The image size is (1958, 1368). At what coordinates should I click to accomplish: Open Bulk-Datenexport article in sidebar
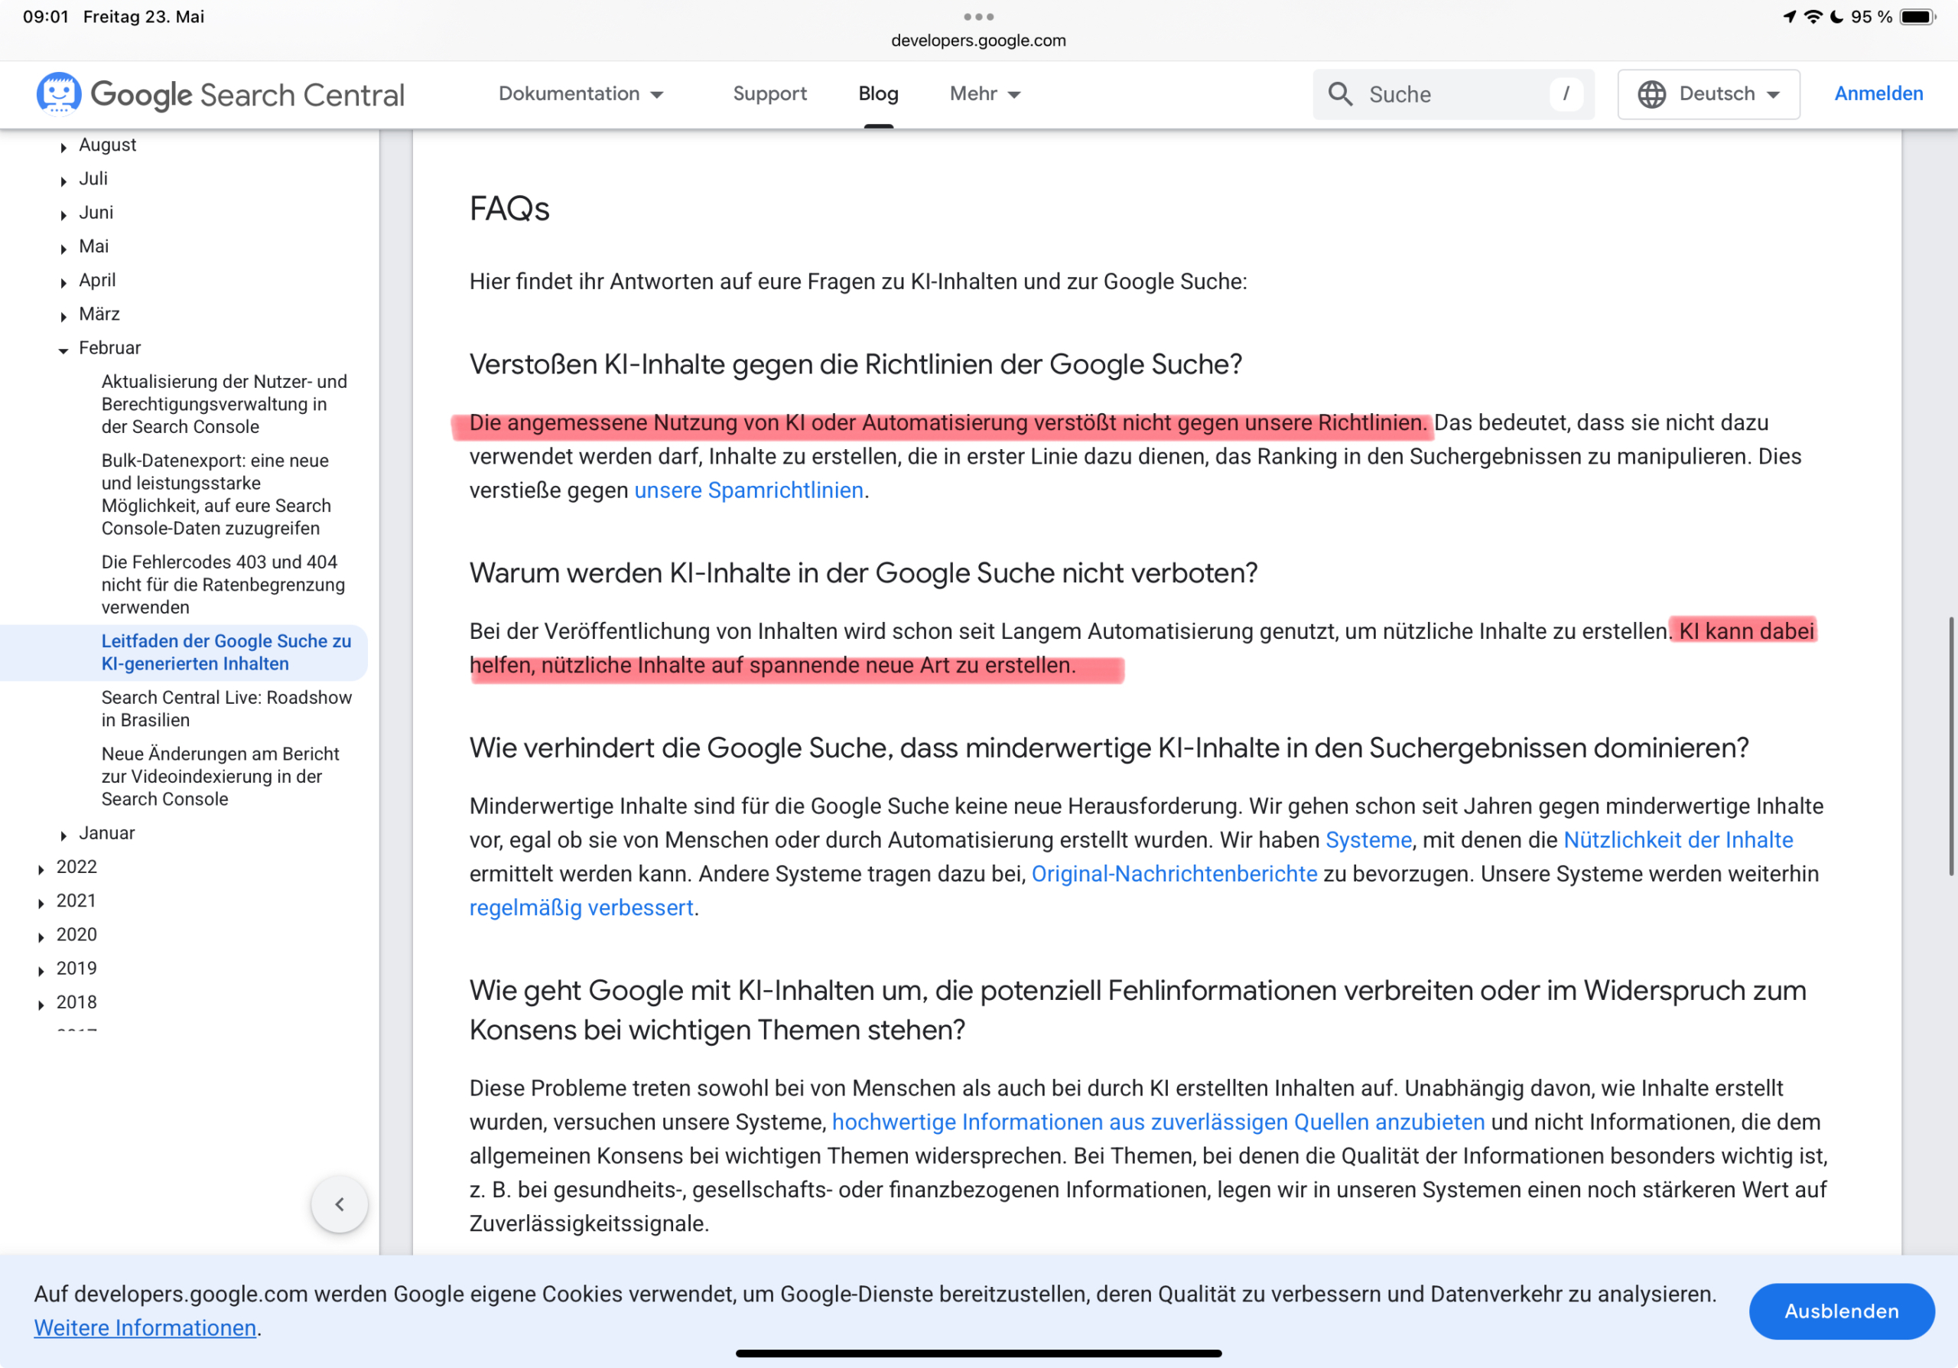[x=216, y=493]
